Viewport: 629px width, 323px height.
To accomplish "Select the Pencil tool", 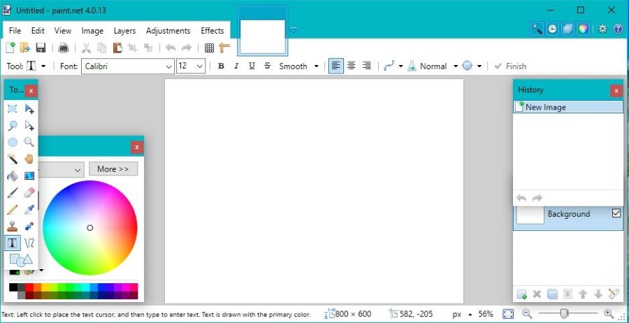I will tap(13, 209).
